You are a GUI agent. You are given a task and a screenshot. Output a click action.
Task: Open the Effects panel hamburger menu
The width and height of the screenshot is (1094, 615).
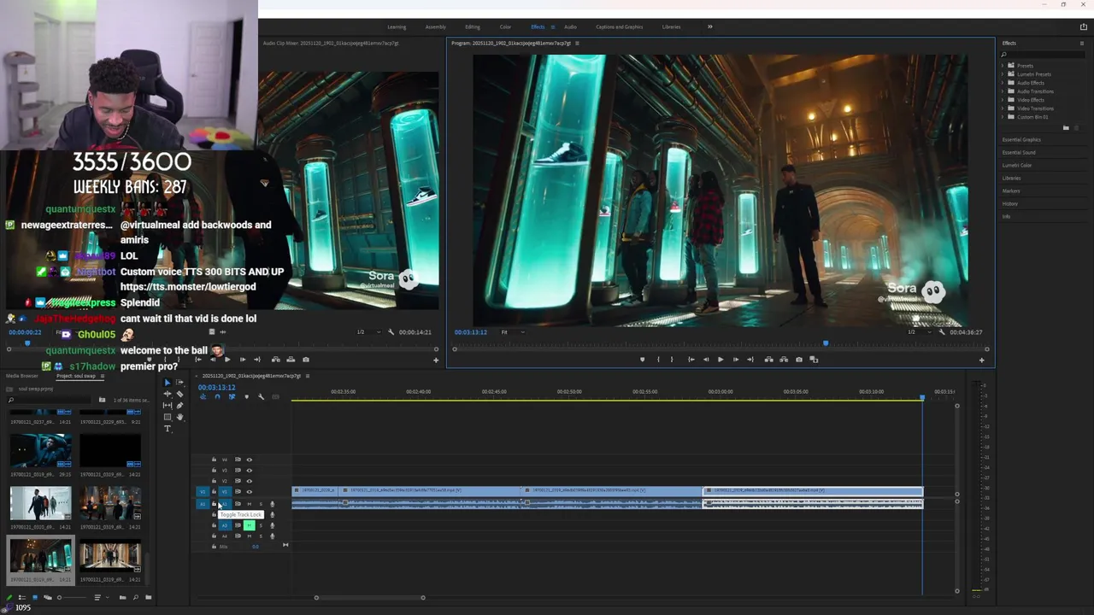tap(1082, 43)
